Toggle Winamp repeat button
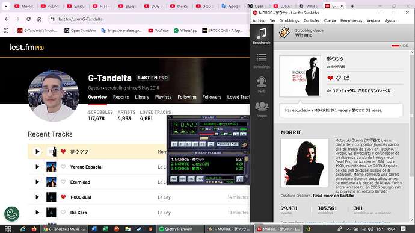Viewport: 415px width, 233px height. click(x=235, y=144)
